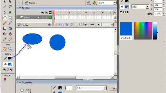Toggle Snap to Objects magnet option
This screenshot has height=93, width=166.
pyautogui.click(x=5, y=80)
